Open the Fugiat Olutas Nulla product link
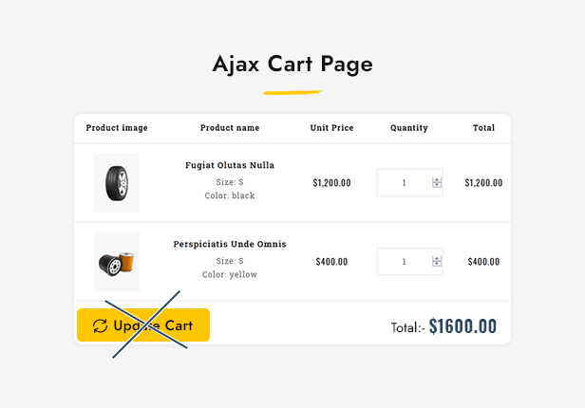This screenshot has height=408, width=585. [230, 165]
